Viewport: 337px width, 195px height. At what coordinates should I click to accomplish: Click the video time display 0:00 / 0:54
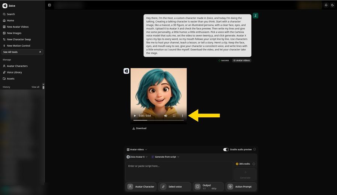(x=145, y=116)
